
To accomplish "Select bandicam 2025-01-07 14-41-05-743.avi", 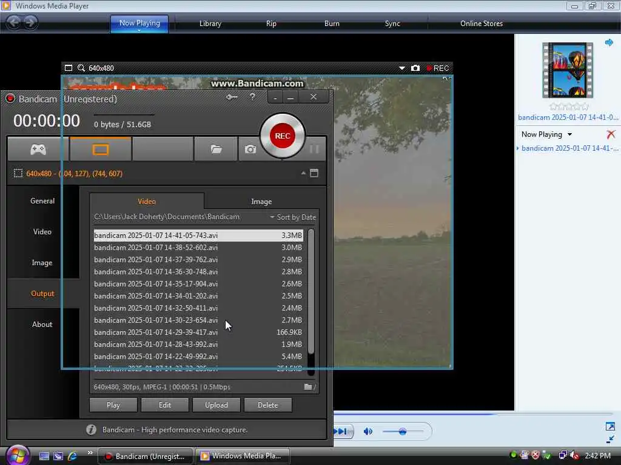I will [198, 236].
